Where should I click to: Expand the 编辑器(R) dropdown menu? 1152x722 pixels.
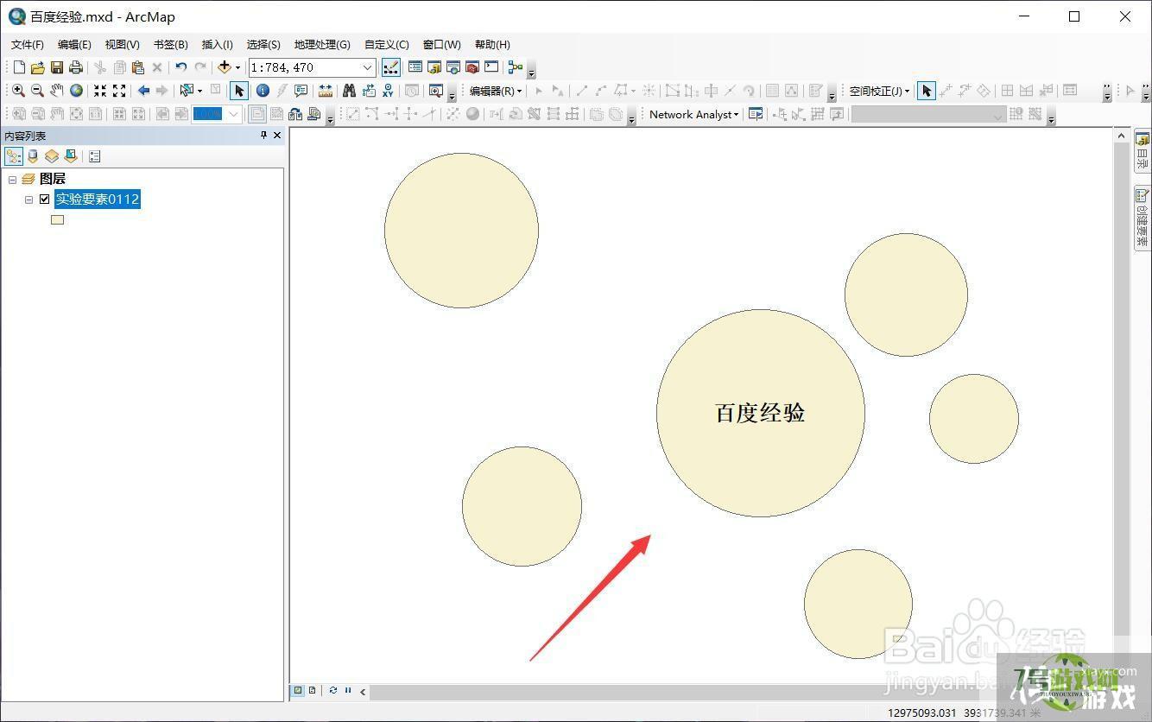(x=496, y=91)
